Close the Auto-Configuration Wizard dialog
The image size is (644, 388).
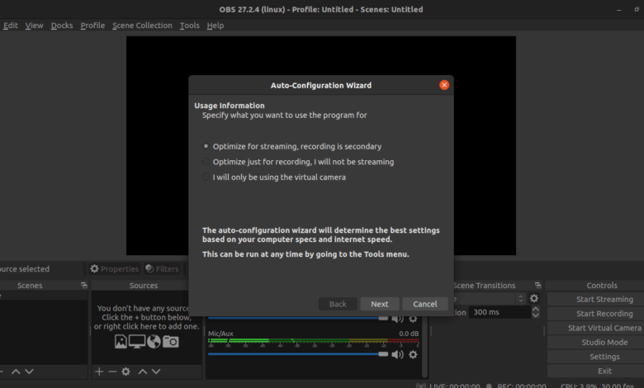[444, 85]
